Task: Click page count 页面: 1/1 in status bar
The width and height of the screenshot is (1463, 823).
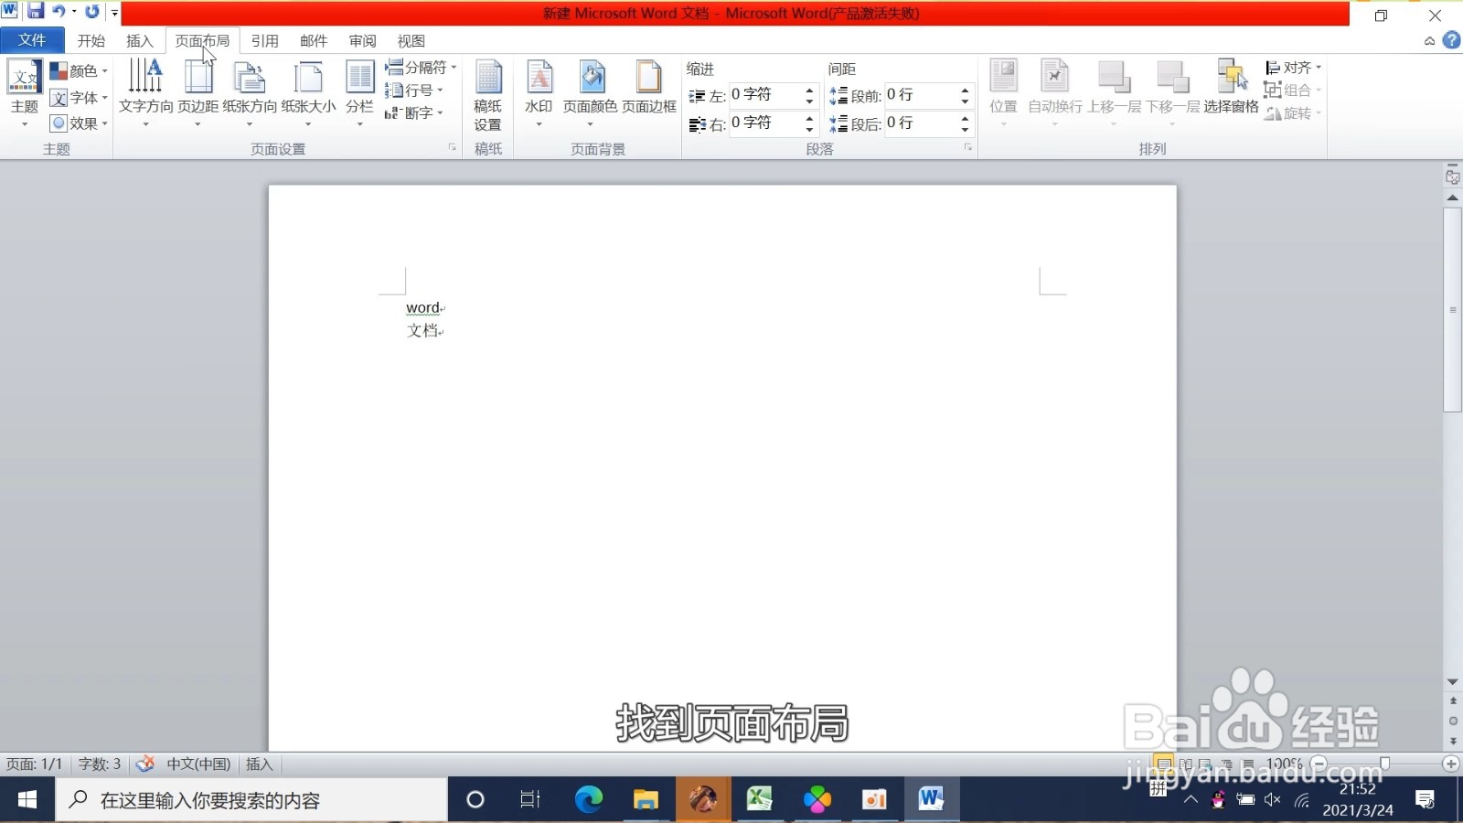Action: [x=34, y=764]
